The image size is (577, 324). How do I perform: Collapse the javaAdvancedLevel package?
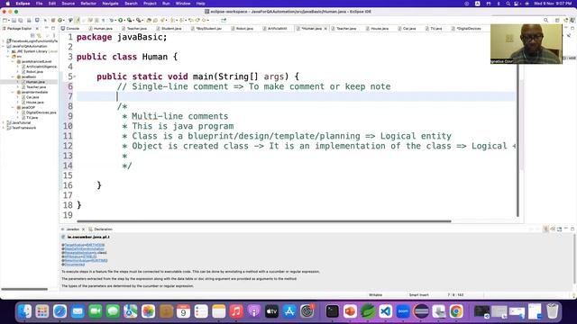click(x=13, y=62)
